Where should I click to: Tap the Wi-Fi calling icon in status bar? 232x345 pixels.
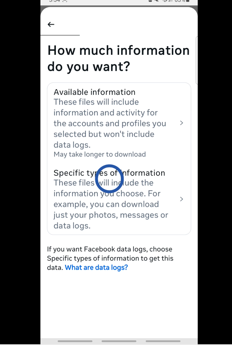pyautogui.click(x=164, y=1)
